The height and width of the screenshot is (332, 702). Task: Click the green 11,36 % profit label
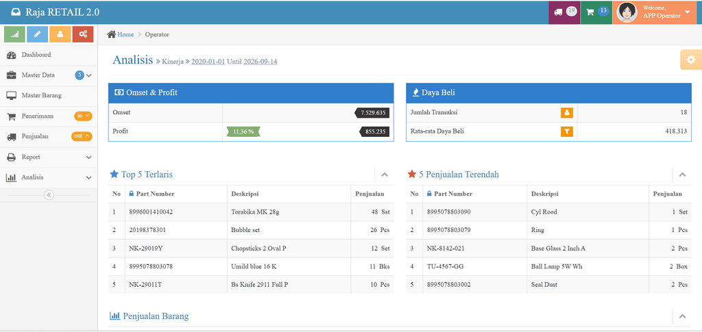click(243, 132)
